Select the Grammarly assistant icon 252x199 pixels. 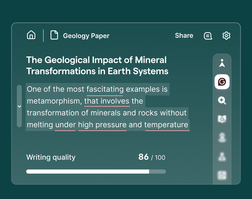(x=222, y=82)
